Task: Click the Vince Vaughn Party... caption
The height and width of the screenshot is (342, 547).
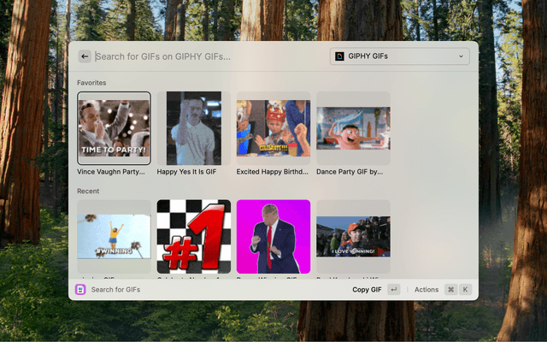Action: point(110,172)
